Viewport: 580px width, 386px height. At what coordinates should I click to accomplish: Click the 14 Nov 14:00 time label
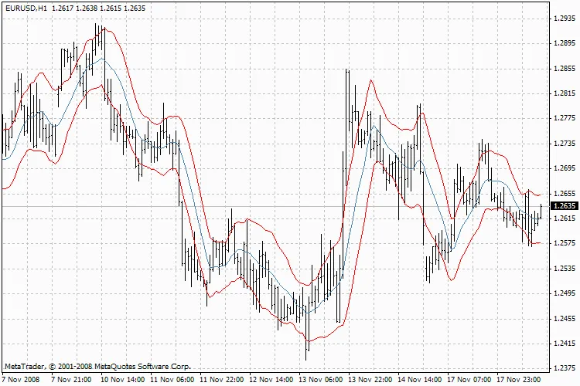419,380
